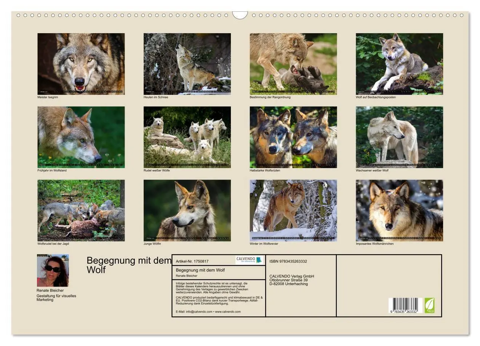This screenshot has height=346, width=480.
Task: Click the green eco leaf icon
Action: (429, 306)
